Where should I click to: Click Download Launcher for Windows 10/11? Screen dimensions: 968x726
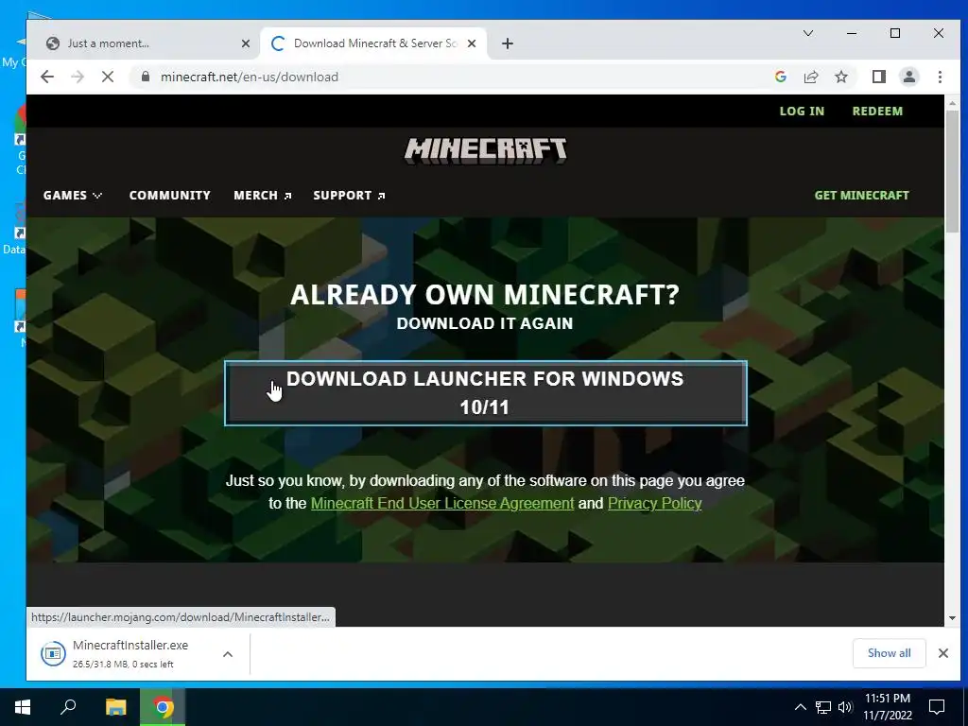[485, 393]
